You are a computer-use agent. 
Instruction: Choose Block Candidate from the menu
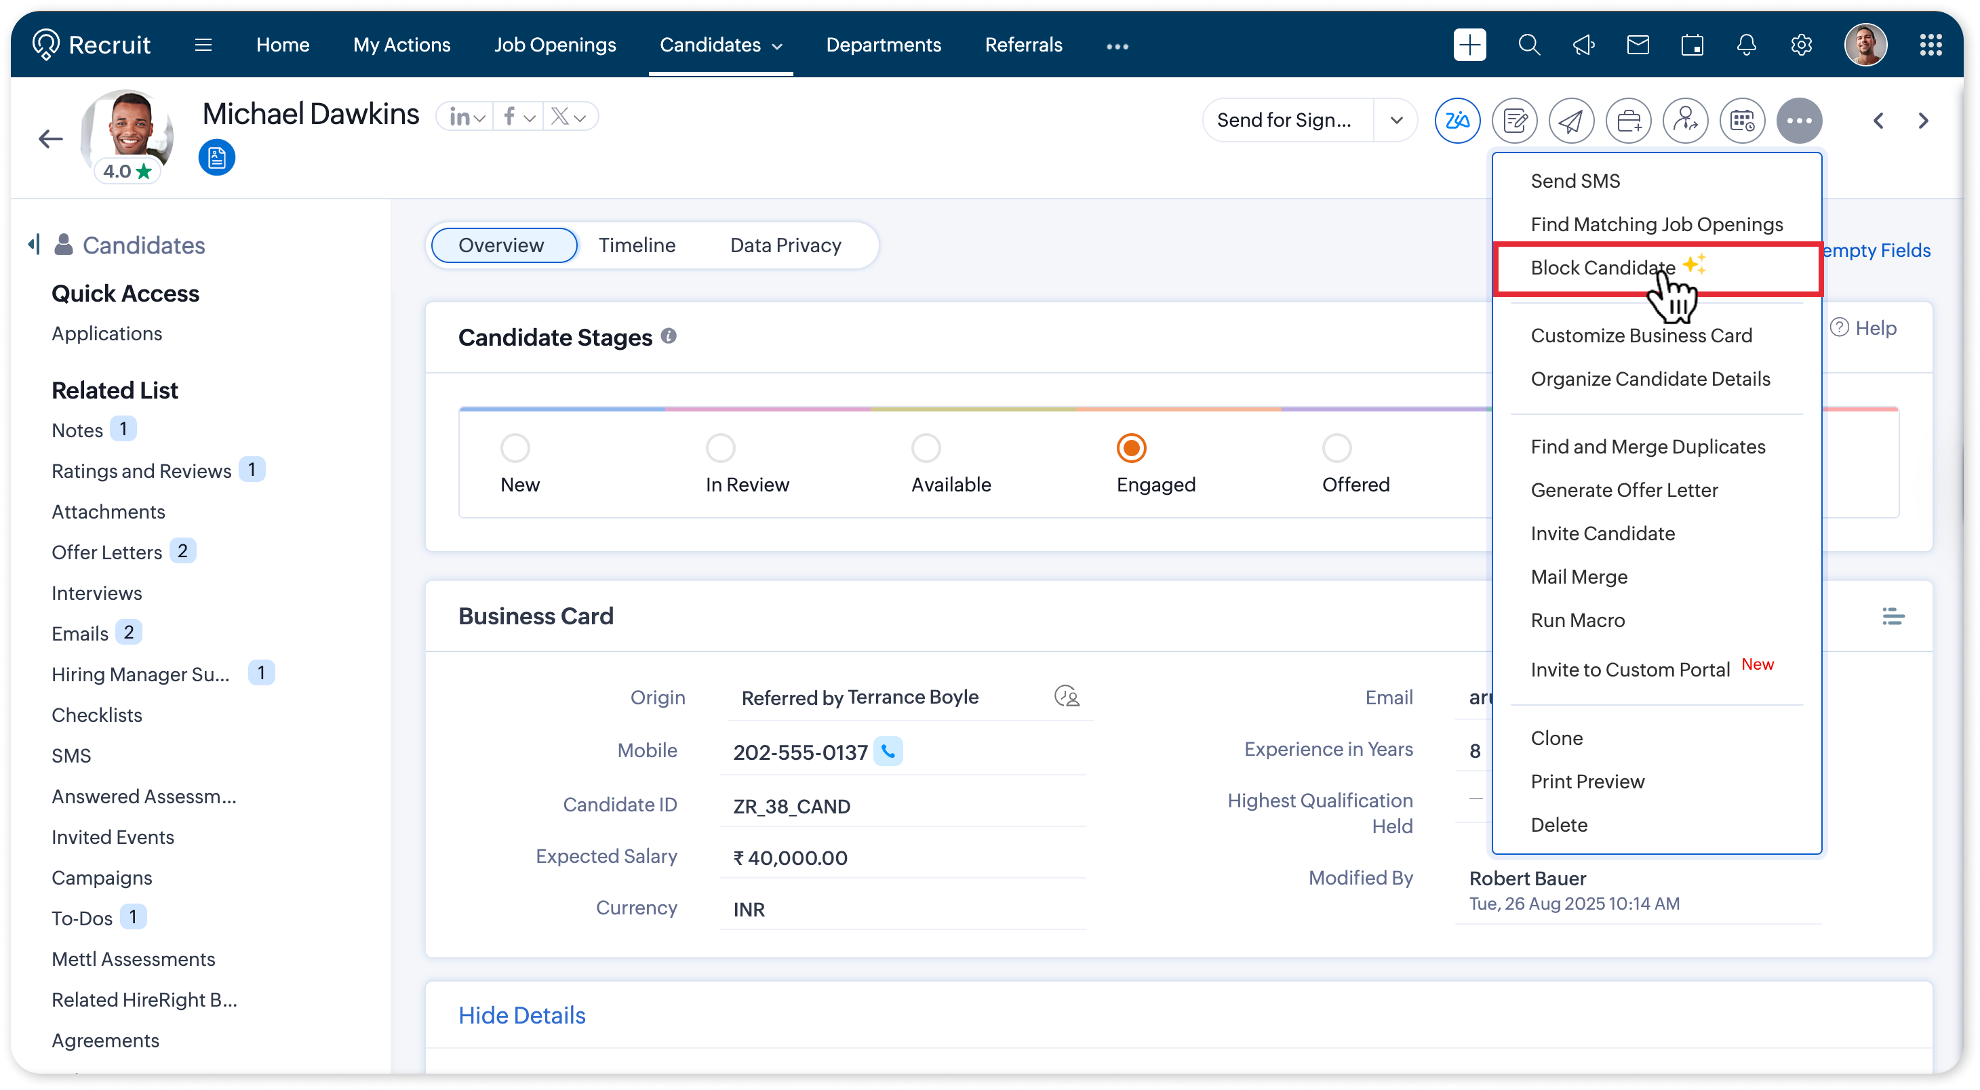click(1602, 268)
